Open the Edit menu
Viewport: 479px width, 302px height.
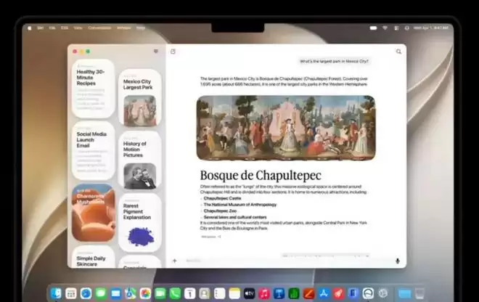[x=65, y=28]
